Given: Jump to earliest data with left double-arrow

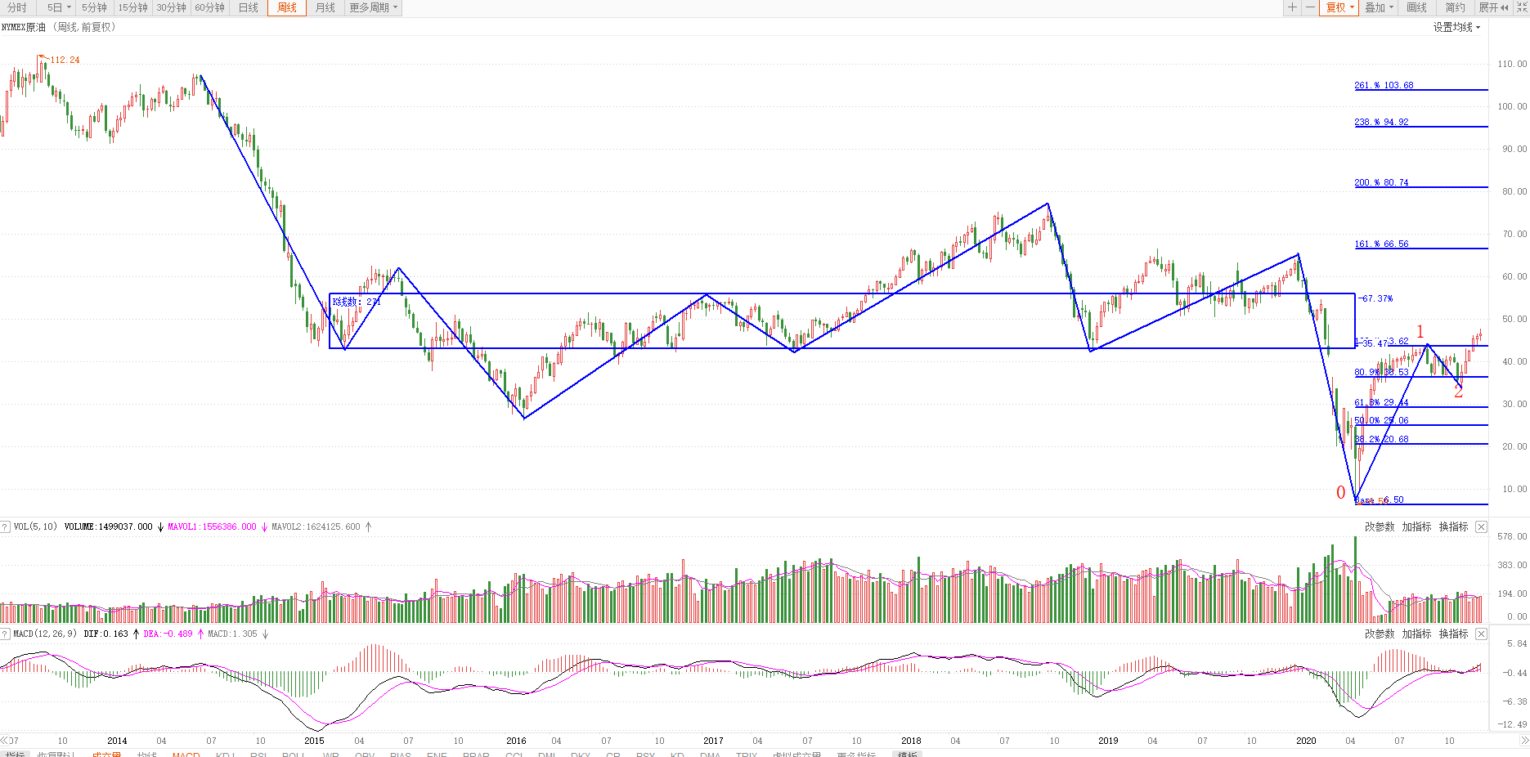Looking at the screenshot, I should click(x=5, y=741).
